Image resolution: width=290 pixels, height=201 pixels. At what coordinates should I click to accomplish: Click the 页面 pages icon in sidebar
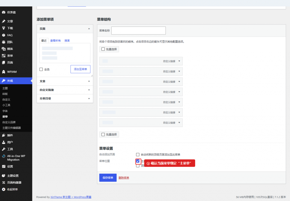(x=3, y=62)
